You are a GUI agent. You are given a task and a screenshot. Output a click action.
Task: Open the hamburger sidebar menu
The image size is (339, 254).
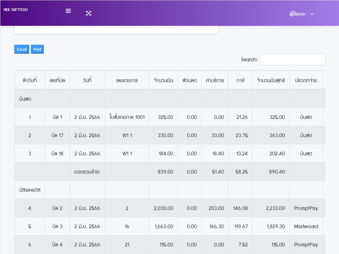point(68,11)
